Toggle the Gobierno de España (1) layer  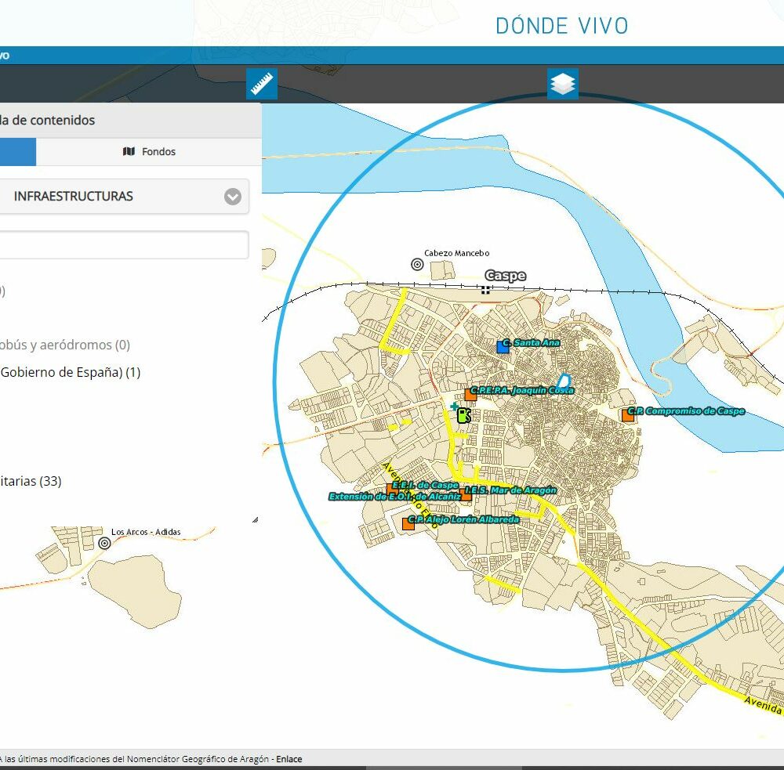71,372
